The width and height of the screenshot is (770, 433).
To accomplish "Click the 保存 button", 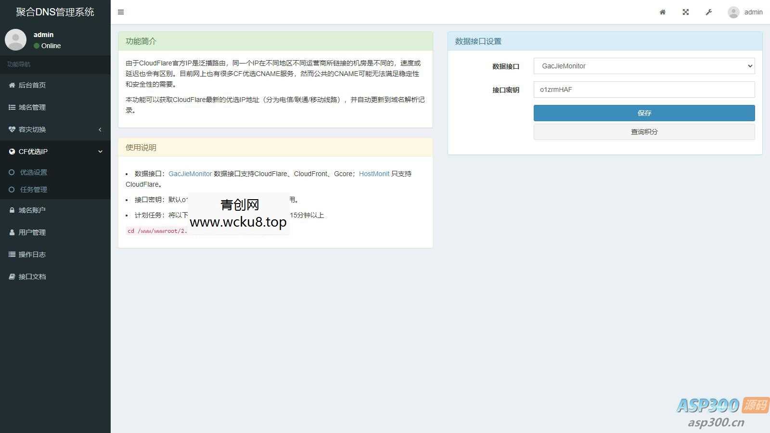I will point(643,113).
